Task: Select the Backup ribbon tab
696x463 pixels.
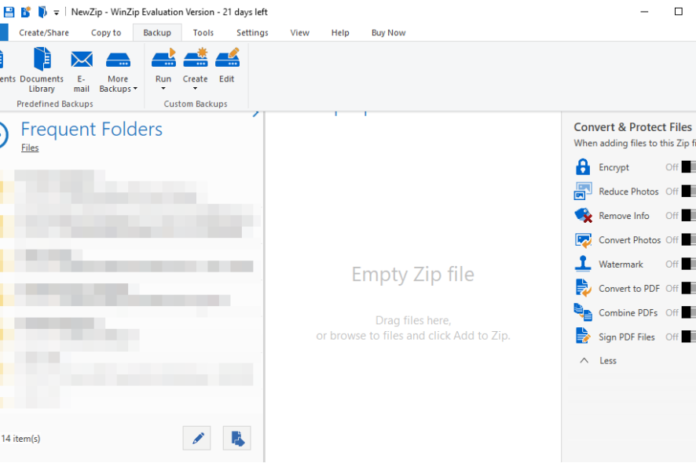Action: coord(157,33)
